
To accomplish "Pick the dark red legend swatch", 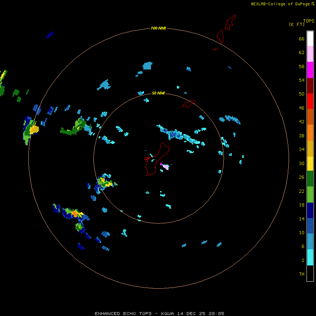I will pyautogui.click(x=310, y=85).
